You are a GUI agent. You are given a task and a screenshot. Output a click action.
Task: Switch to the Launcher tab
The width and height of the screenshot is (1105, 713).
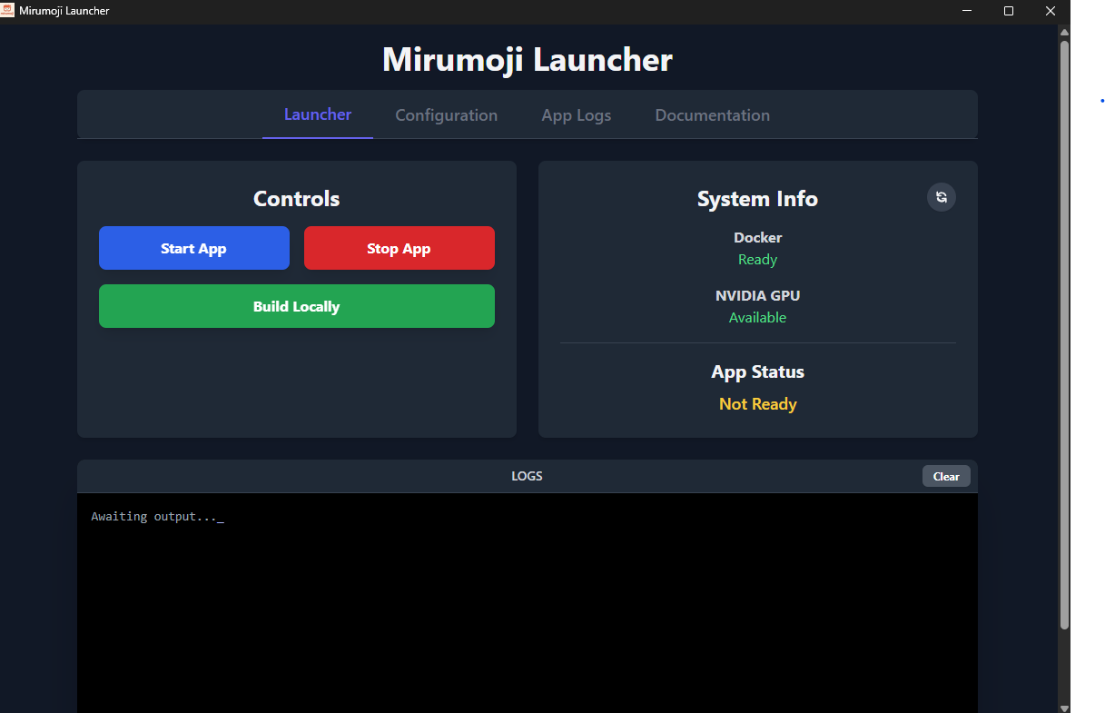[x=318, y=114]
